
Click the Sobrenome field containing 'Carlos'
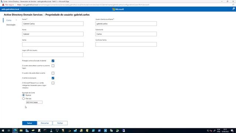[x=126, y=34]
